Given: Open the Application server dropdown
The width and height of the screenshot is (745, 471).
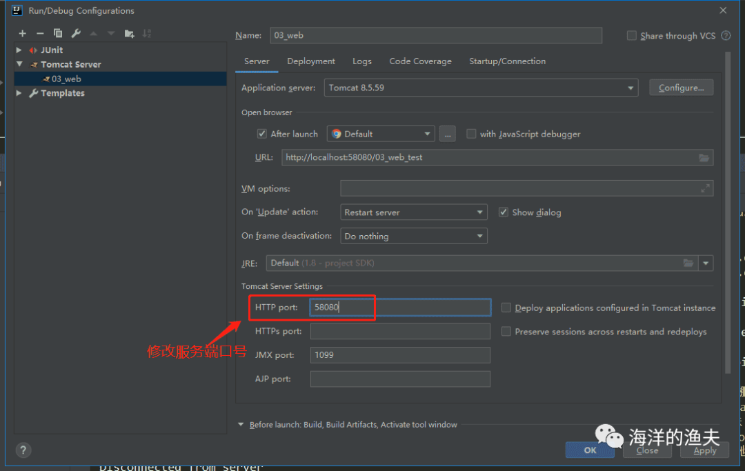Looking at the screenshot, I should pyautogui.click(x=481, y=88).
